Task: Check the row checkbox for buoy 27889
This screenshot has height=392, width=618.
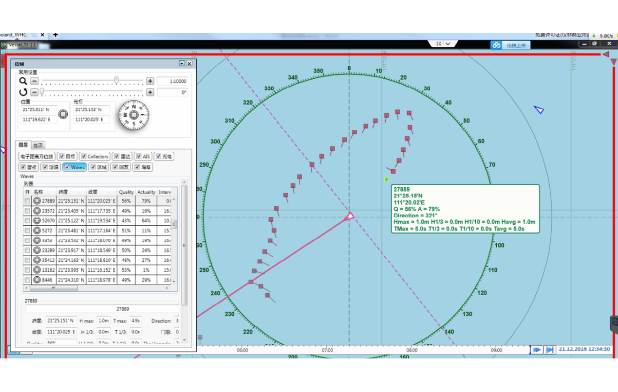Action: [x=27, y=201]
